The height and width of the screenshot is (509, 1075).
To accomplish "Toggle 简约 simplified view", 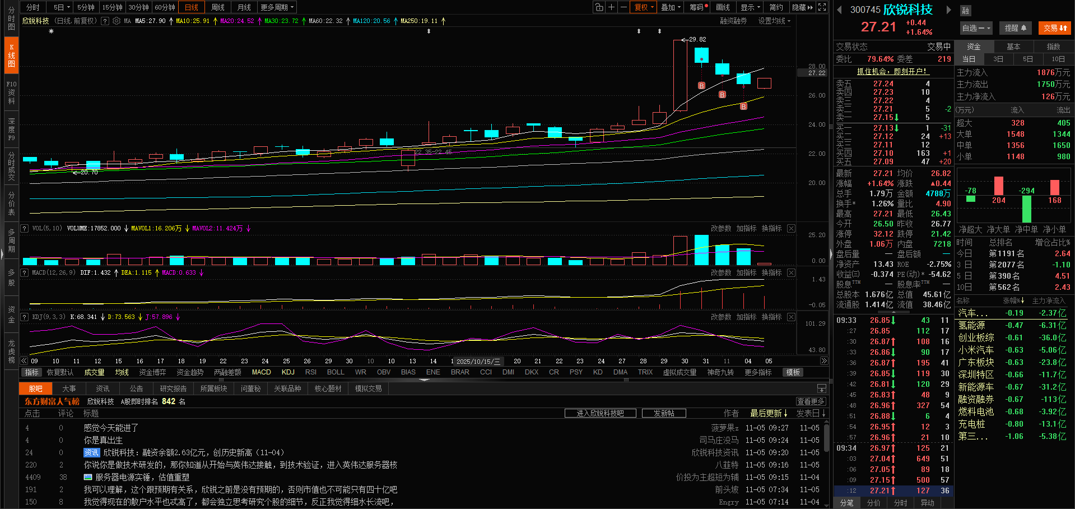I will [x=776, y=7].
